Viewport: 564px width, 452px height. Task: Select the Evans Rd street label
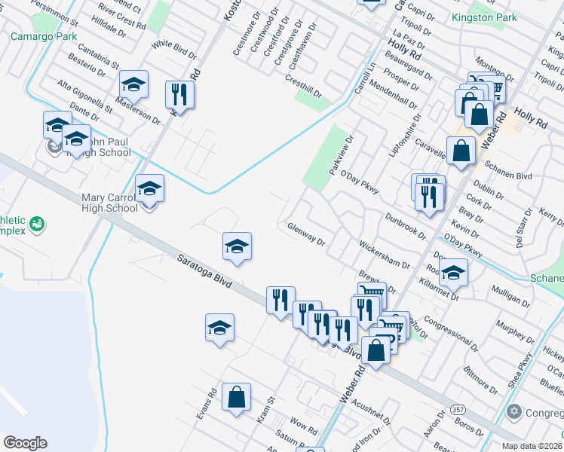click(207, 404)
